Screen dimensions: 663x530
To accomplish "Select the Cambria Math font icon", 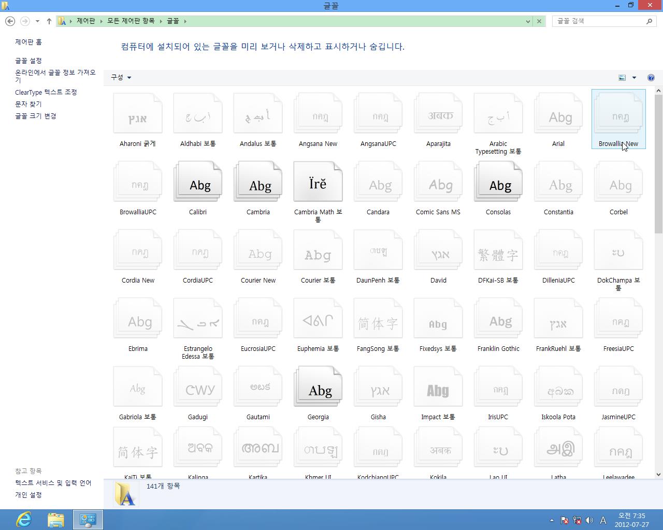I will 318,182.
